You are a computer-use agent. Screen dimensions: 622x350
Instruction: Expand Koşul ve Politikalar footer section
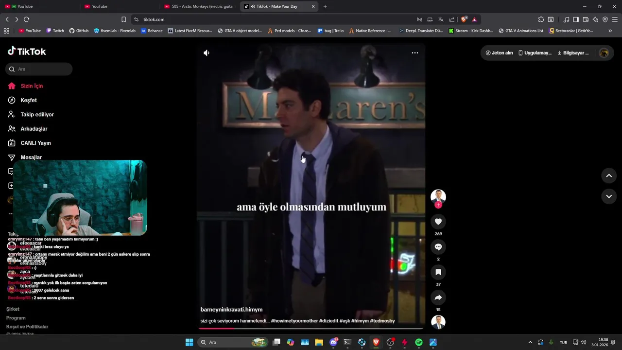pyautogui.click(x=27, y=327)
